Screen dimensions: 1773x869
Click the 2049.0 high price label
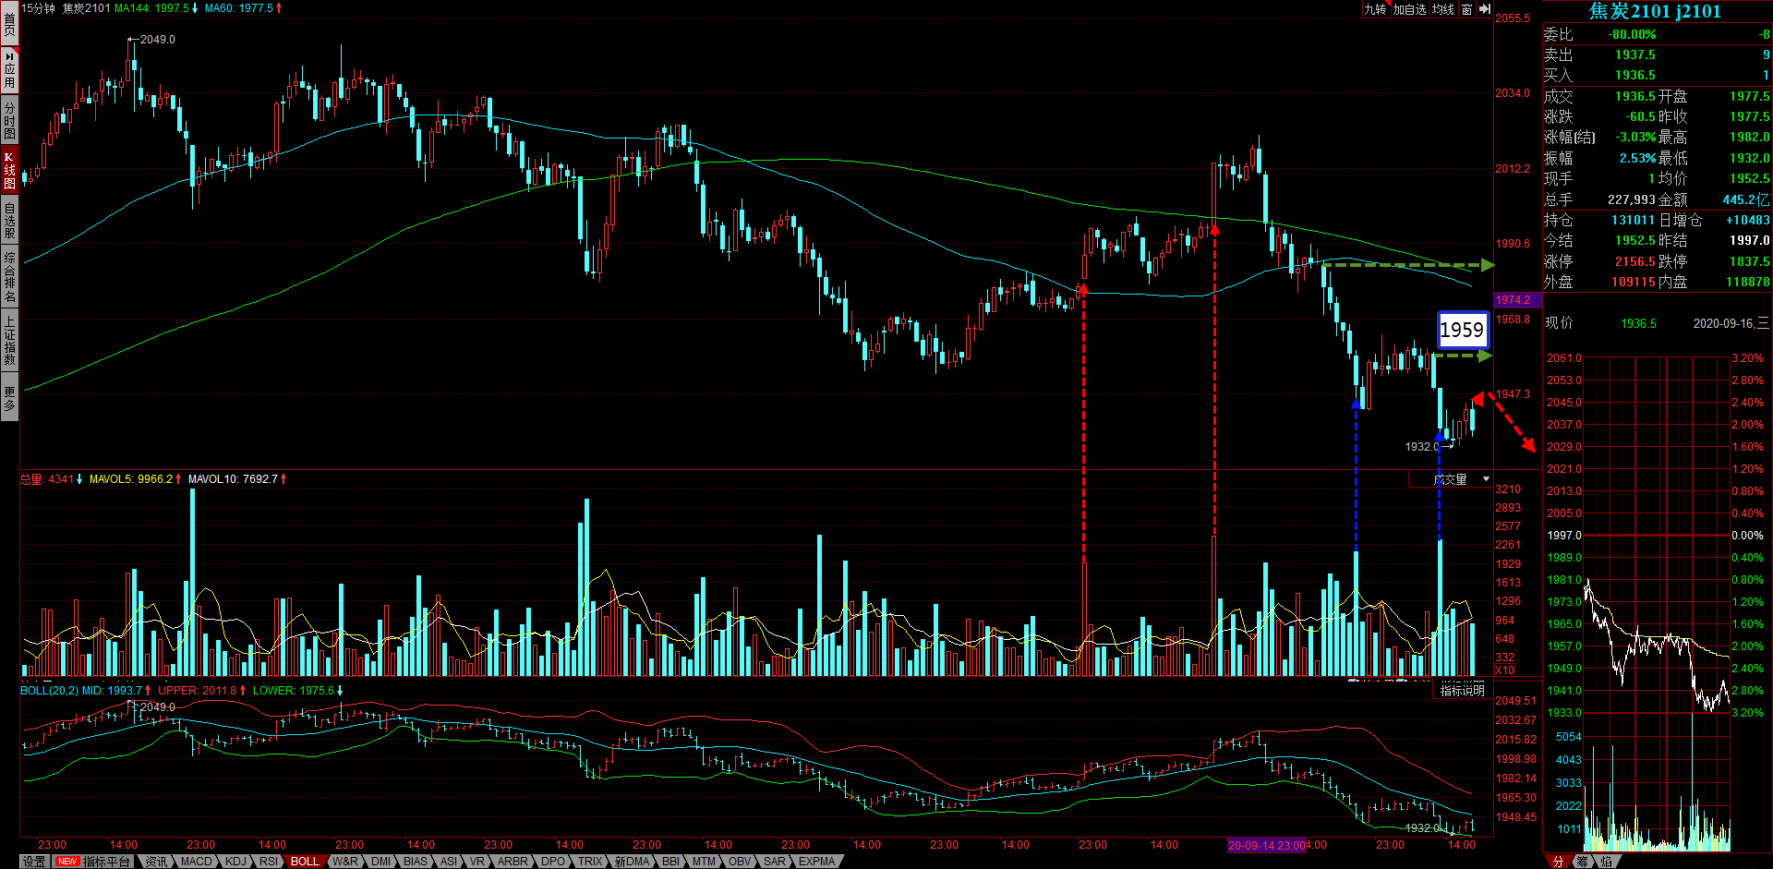157,40
